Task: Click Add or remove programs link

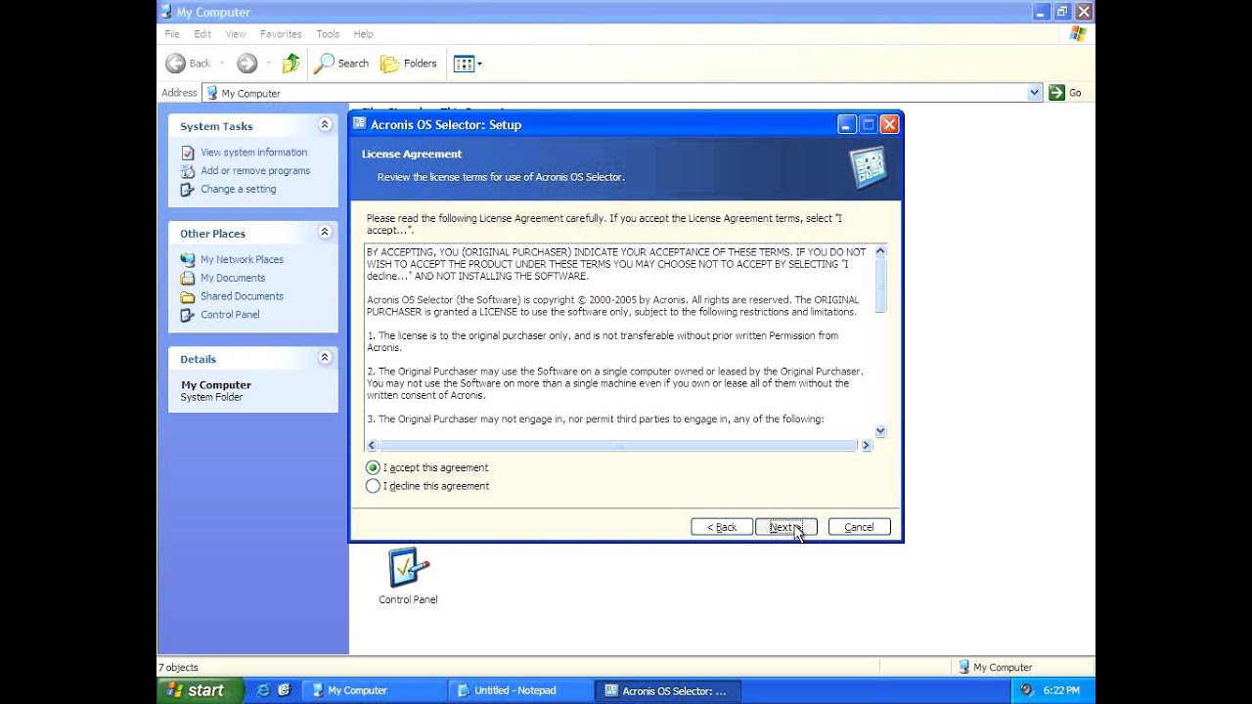Action: pos(255,171)
